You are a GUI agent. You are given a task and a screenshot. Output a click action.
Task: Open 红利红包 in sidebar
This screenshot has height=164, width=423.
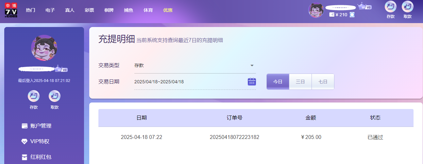pos(41,157)
